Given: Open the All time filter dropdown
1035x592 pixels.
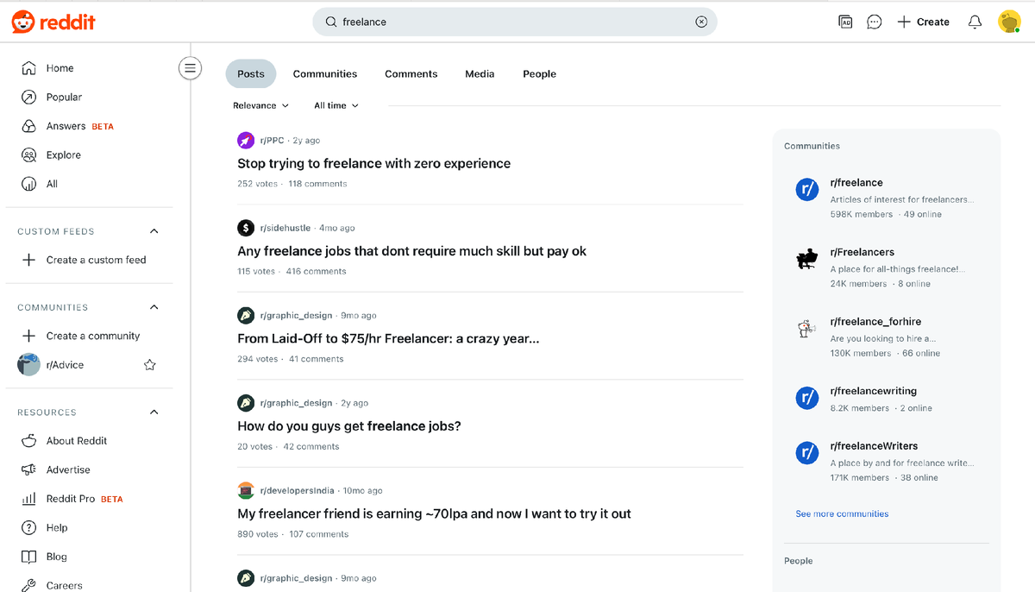Looking at the screenshot, I should pos(336,105).
